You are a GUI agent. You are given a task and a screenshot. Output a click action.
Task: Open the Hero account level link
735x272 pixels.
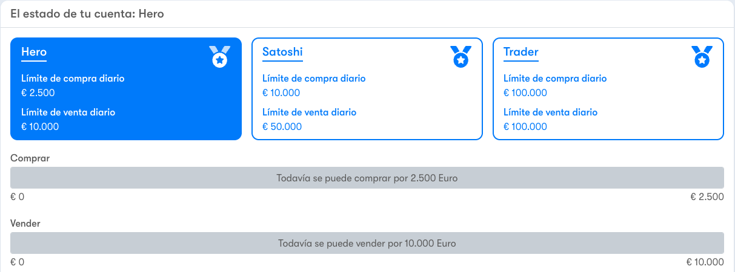pyautogui.click(x=34, y=52)
